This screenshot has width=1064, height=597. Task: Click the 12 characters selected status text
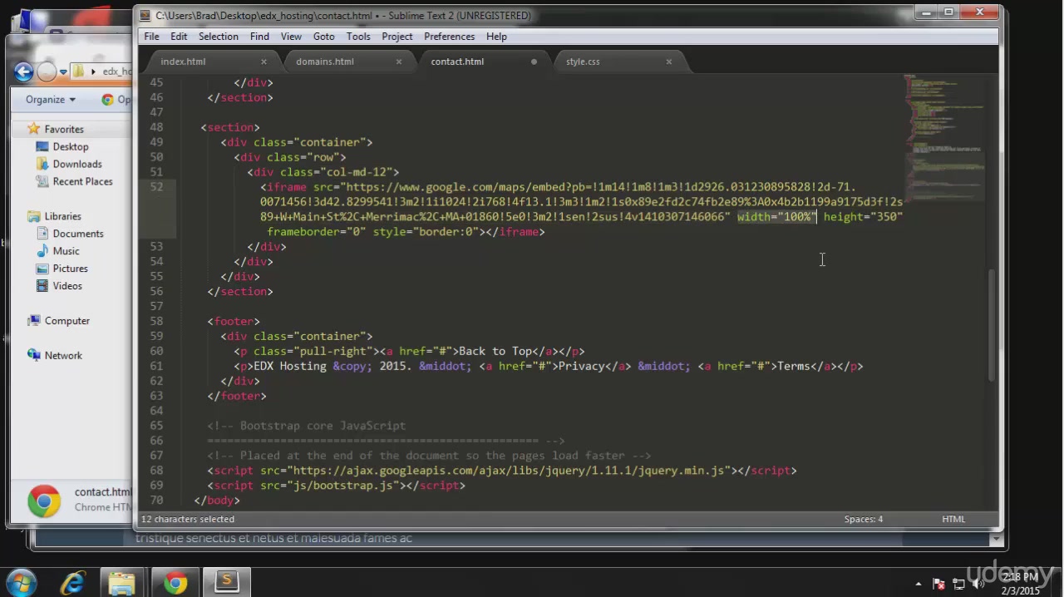pos(188,519)
